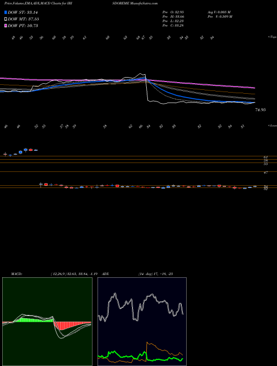This screenshot has width=277, height=366.
Task: Click the '(12,26,9) 32.65, 33.84, -1.19' MACD values
Action: [x=75, y=274]
